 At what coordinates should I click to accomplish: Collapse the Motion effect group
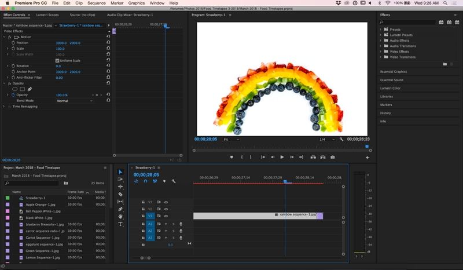[4, 37]
